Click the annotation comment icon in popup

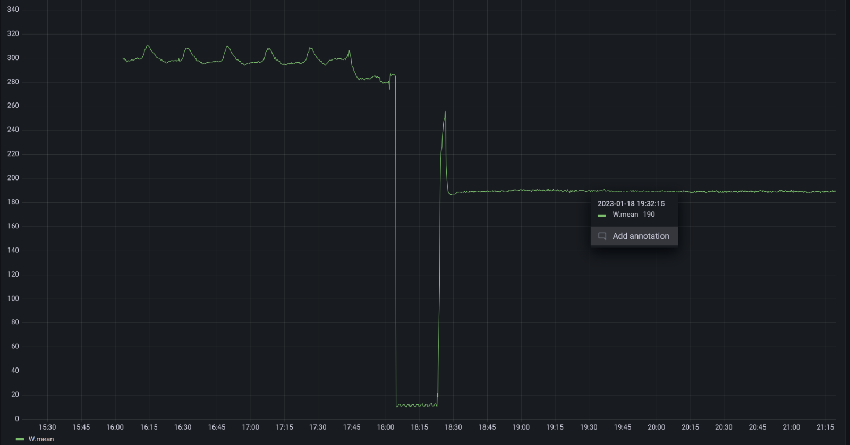pos(602,236)
